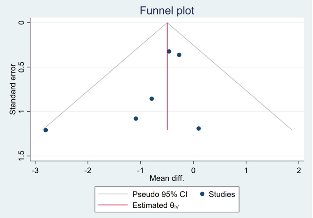Click the 'Mean diff.' x-axis label
Viewport: 313px width, 218px height.
pyautogui.click(x=167, y=178)
